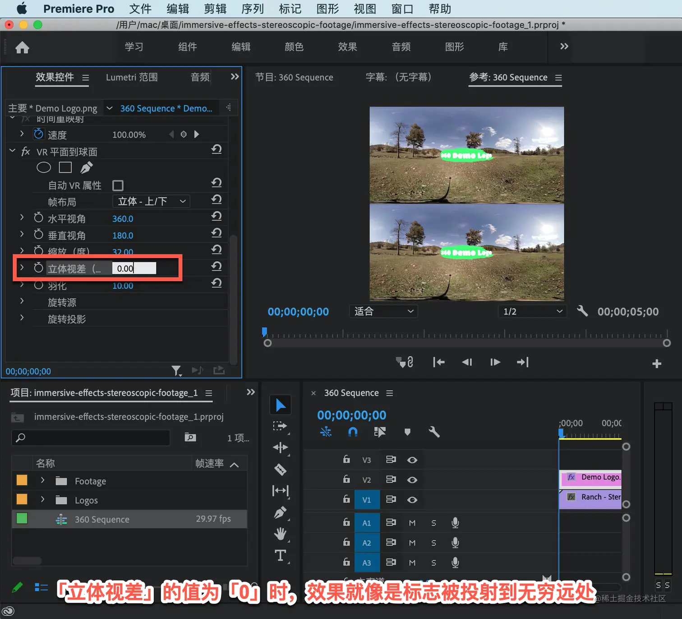Select the Selection tool arrow
Screen dimensions: 682x619
pos(281,405)
